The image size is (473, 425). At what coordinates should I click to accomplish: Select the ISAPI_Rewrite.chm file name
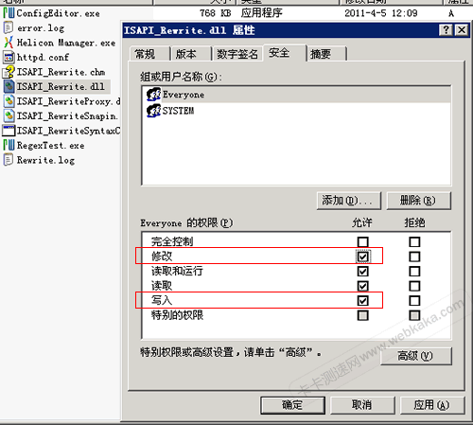pyautogui.click(x=61, y=72)
